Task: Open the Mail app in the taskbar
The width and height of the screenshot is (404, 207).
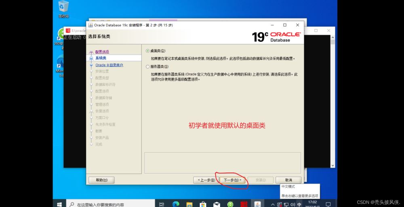Action: [216, 204]
